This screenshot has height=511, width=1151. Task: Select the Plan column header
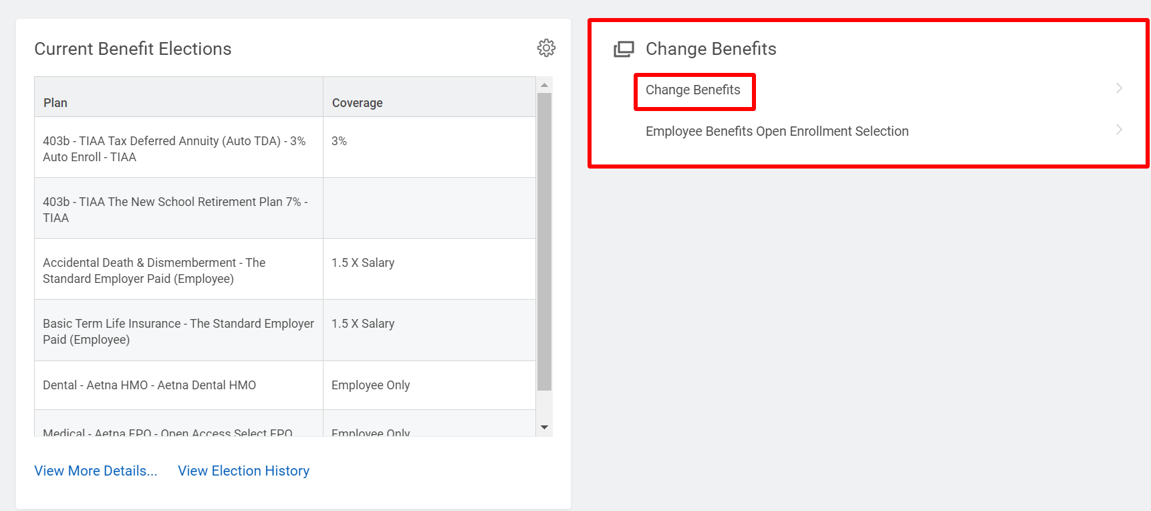(178, 97)
